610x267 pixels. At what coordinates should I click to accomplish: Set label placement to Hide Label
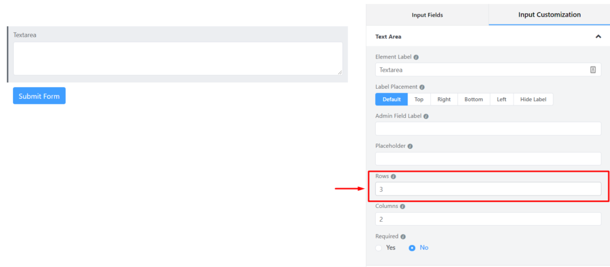click(533, 100)
